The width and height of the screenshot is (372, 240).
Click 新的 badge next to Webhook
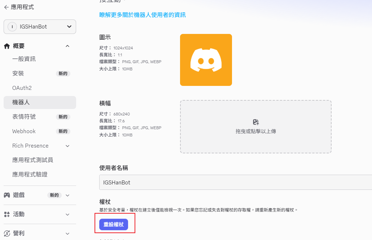(x=63, y=131)
